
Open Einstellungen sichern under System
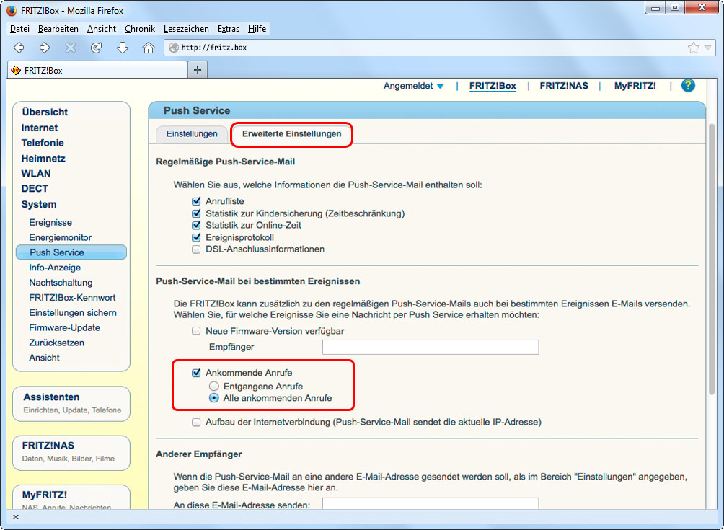[x=73, y=312]
